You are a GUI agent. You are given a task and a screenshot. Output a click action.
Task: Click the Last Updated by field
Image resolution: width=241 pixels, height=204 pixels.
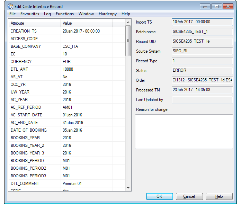click(202, 100)
